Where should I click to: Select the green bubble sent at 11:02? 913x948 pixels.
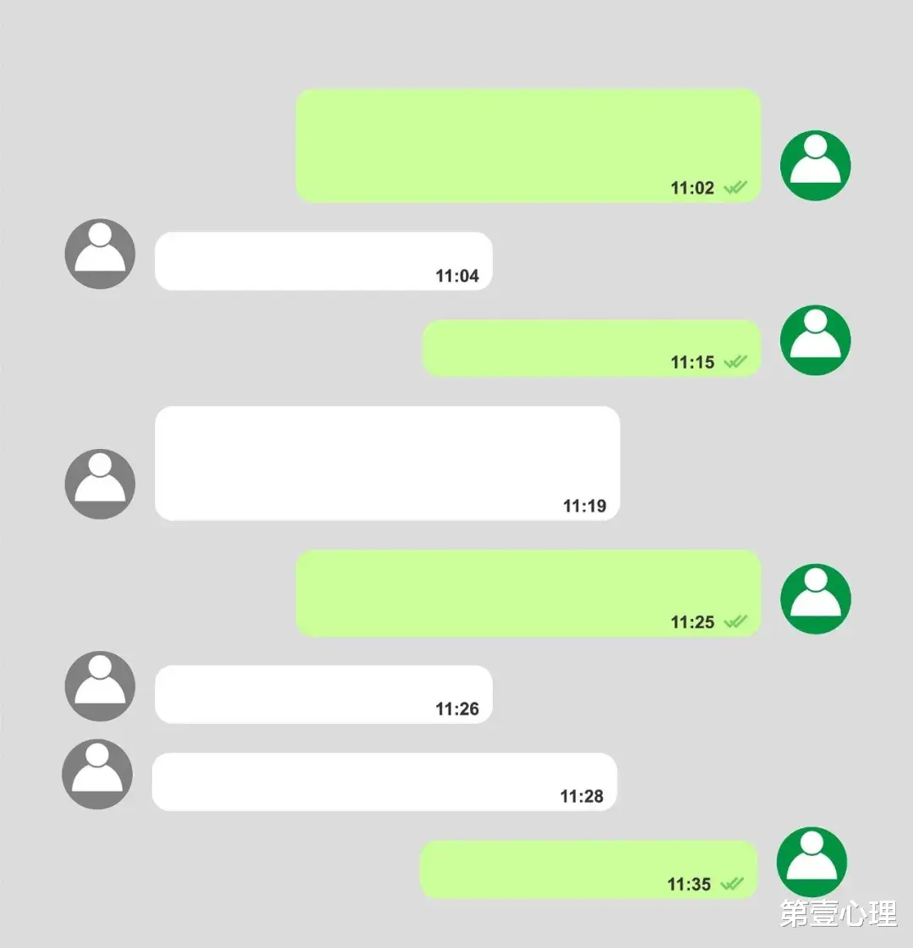[528, 145]
